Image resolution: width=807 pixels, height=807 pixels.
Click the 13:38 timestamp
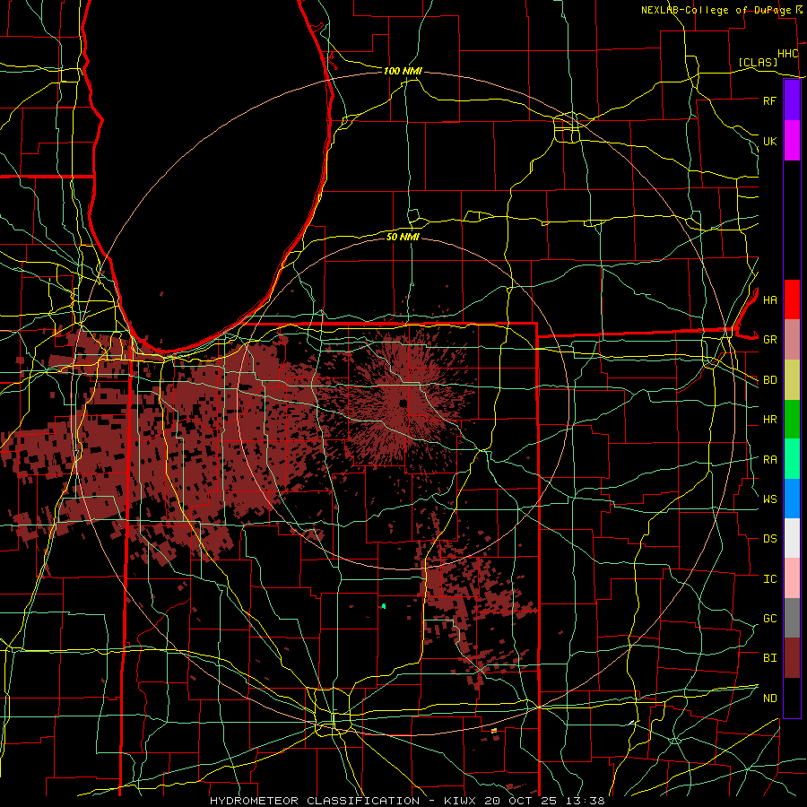pyautogui.click(x=586, y=801)
